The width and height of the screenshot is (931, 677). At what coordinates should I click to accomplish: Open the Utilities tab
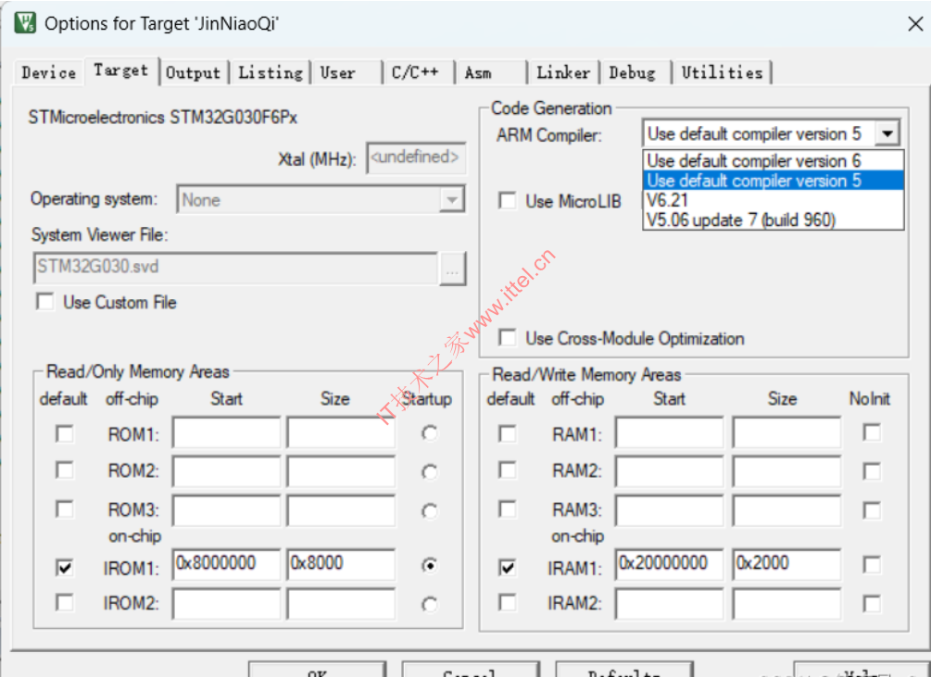click(x=722, y=73)
